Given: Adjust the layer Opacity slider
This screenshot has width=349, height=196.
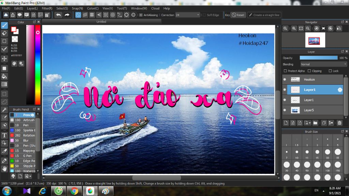Looking at the screenshot, I should click(x=319, y=58).
